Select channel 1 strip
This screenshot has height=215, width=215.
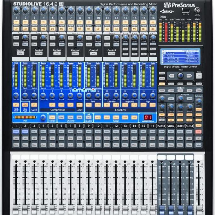point(16,132)
